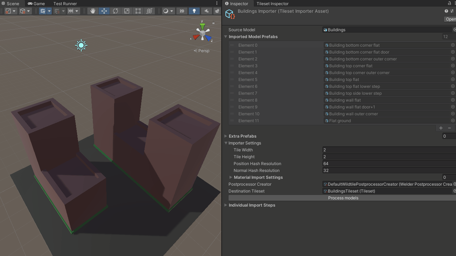Open the Game view tab
Screen dimensions: 456x256
point(36,3)
